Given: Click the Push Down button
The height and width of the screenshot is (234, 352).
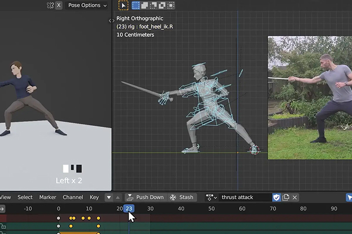Looking at the screenshot, I should tap(145, 197).
